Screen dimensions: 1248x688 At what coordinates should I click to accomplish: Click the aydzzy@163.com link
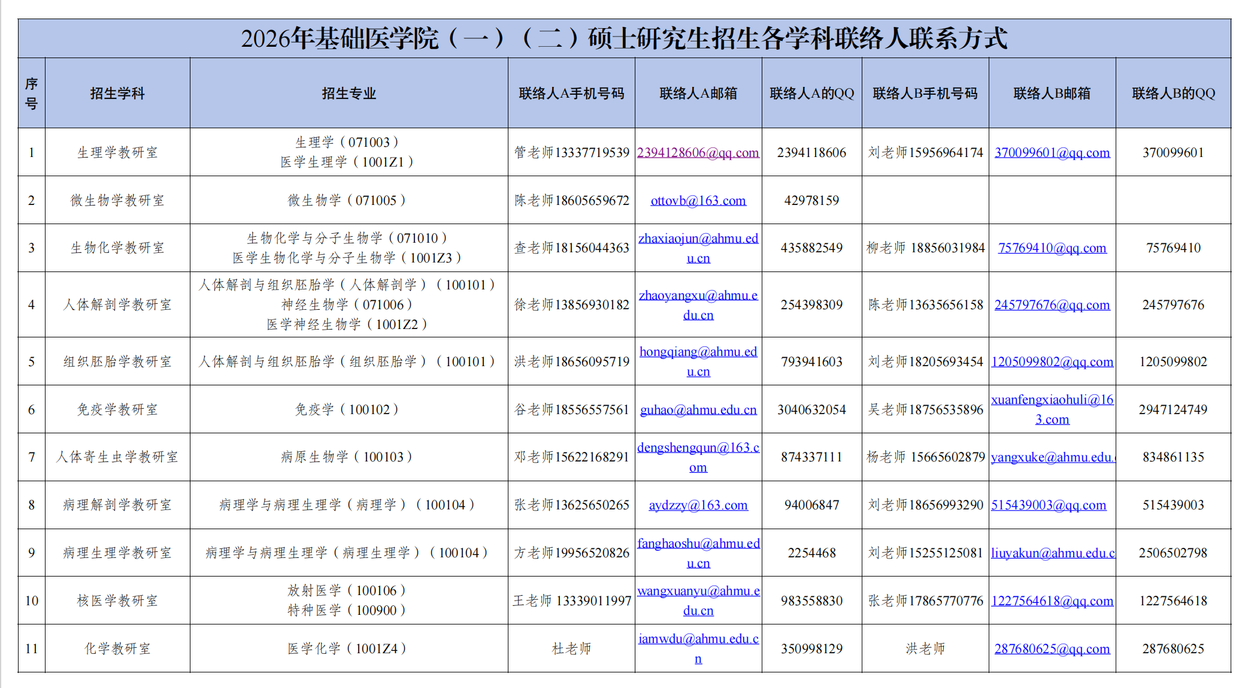(x=698, y=505)
